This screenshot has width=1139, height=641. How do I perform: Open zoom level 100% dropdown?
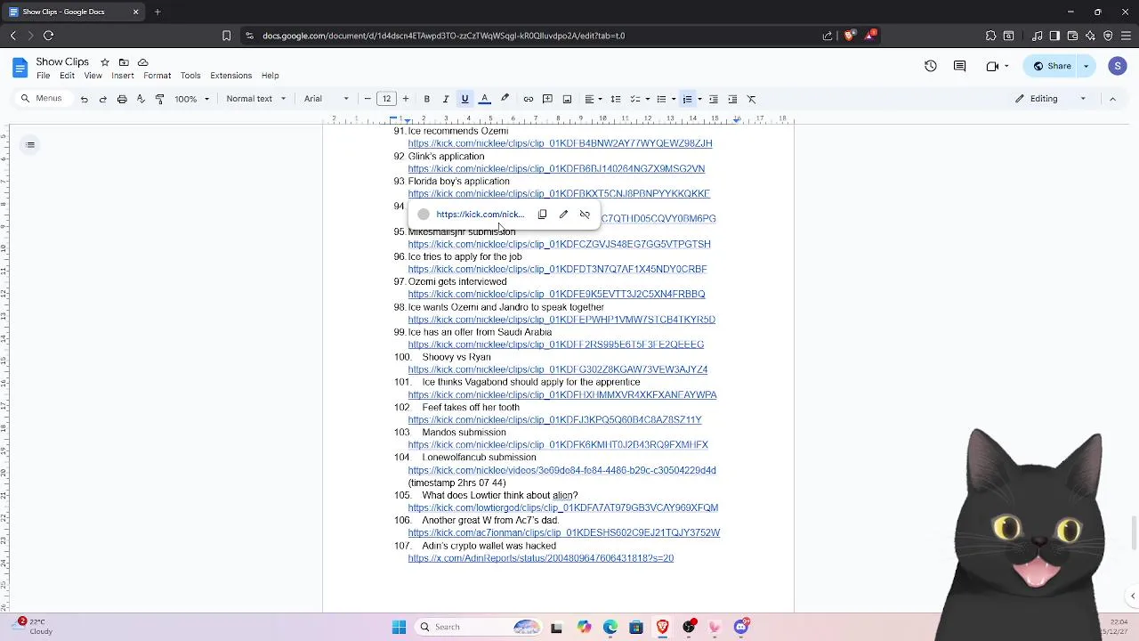click(x=192, y=99)
